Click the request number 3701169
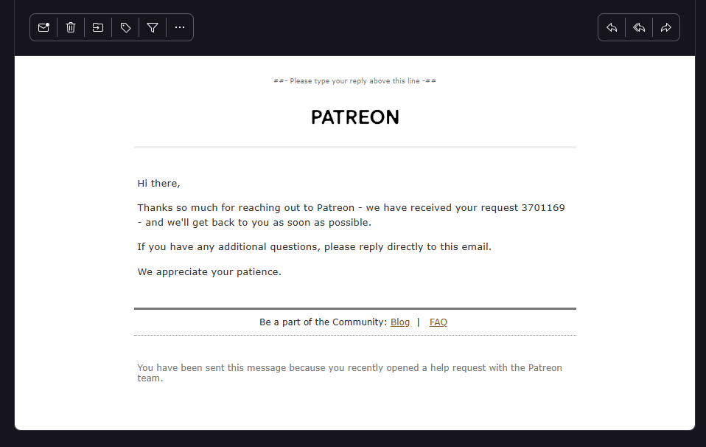The image size is (706, 447). coord(543,208)
